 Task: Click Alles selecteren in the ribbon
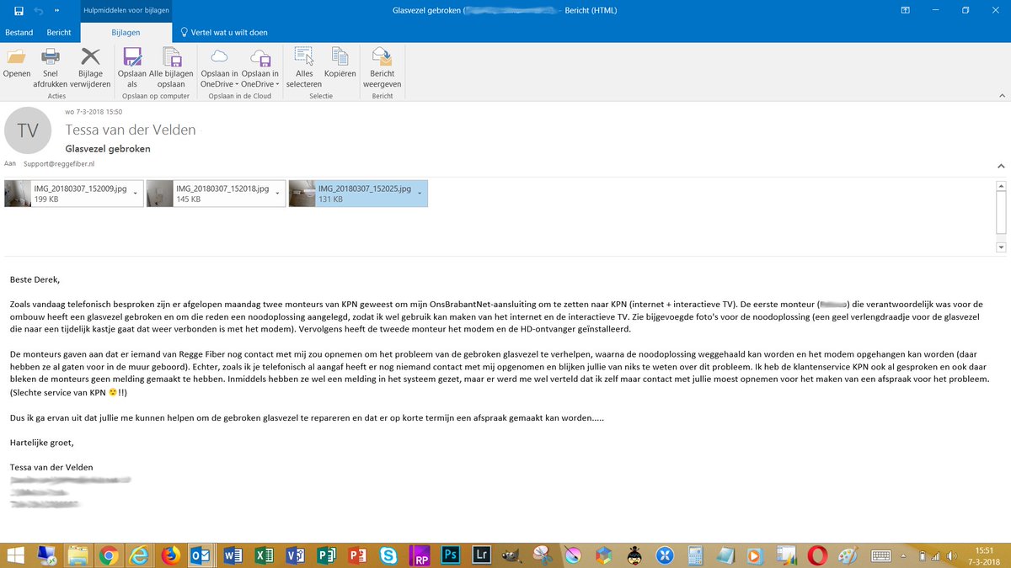click(x=303, y=68)
